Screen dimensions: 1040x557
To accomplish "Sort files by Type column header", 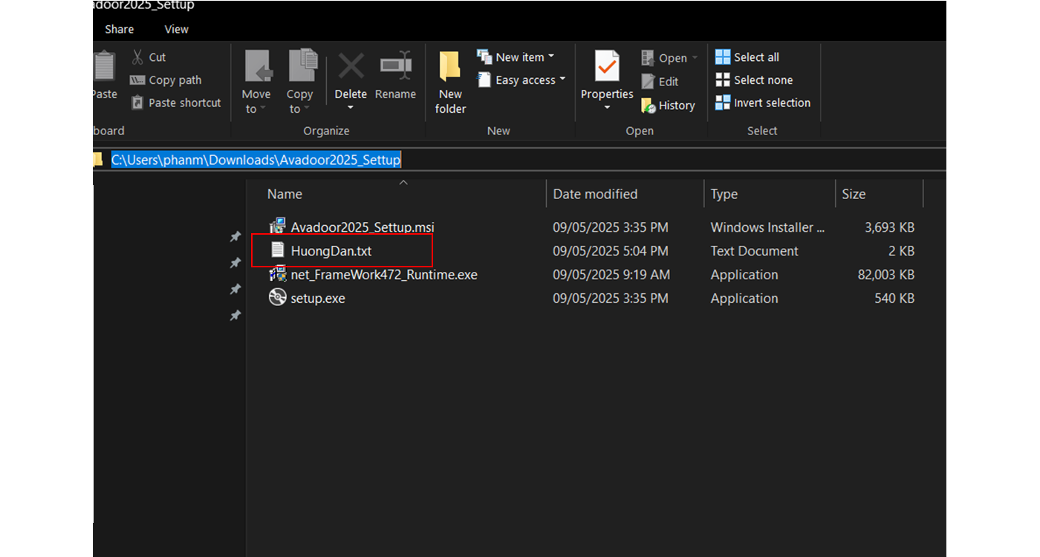I will [724, 194].
